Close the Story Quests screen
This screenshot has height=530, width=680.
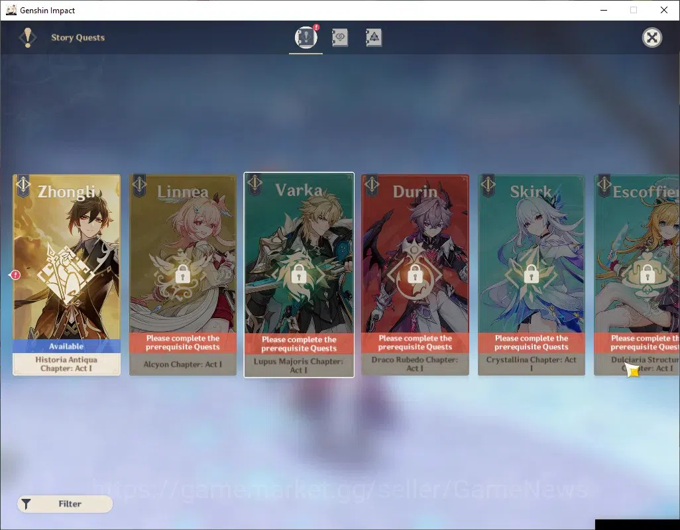pos(652,38)
